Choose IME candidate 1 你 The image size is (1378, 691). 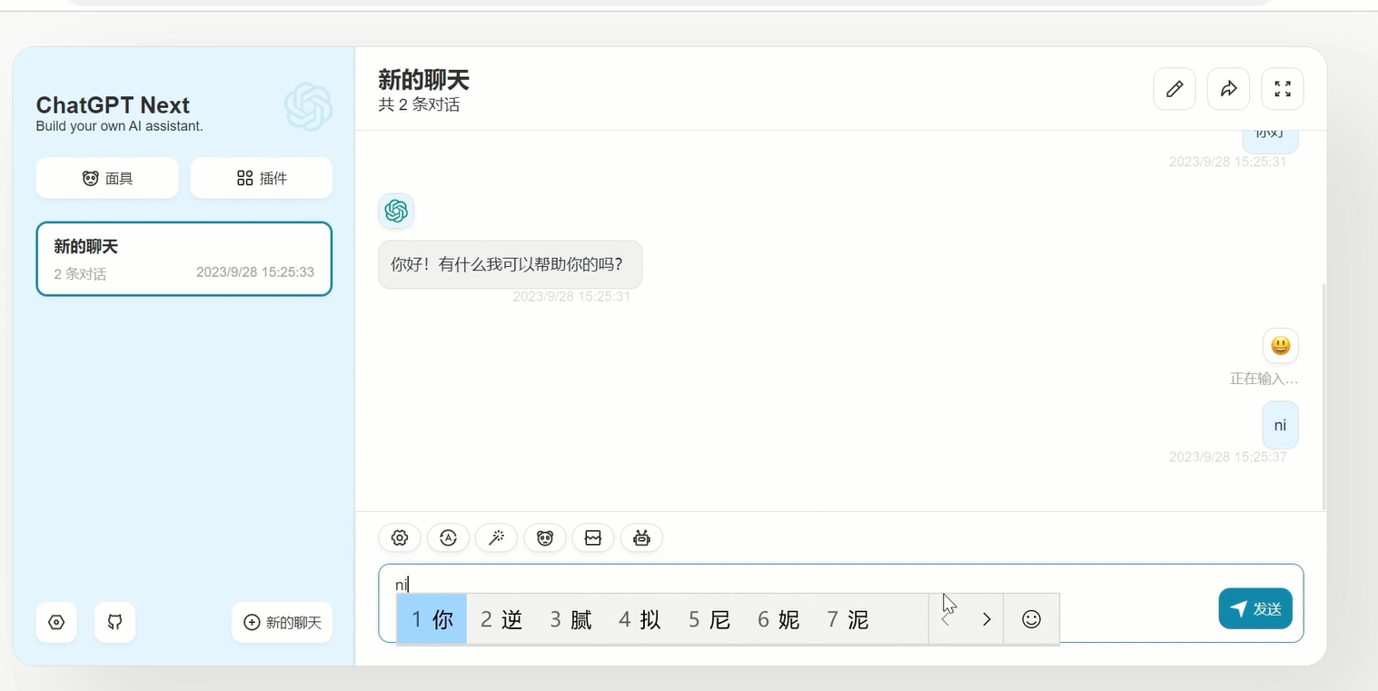pyautogui.click(x=432, y=619)
